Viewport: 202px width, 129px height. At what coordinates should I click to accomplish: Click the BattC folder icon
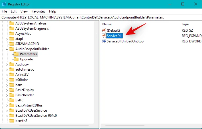point(12,100)
